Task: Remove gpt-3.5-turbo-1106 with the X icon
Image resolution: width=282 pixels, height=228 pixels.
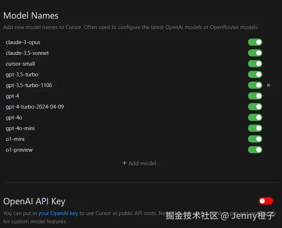Action: coord(268,85)
